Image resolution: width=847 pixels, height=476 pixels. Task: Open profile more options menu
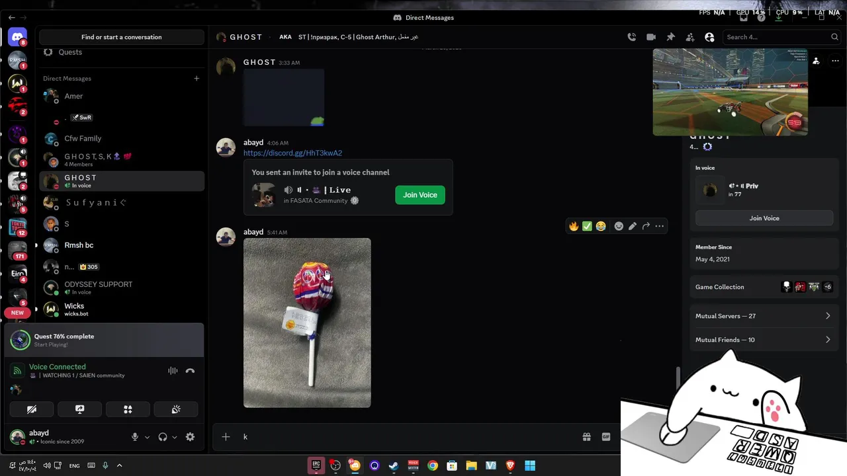point(835,61)
